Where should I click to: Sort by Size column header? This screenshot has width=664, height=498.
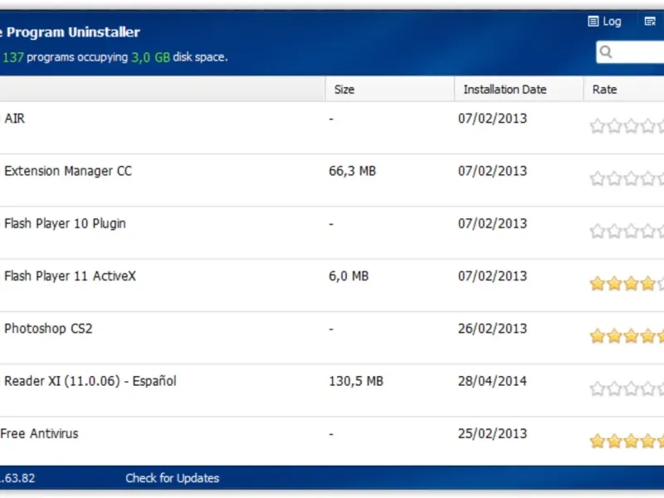[389, 90]
